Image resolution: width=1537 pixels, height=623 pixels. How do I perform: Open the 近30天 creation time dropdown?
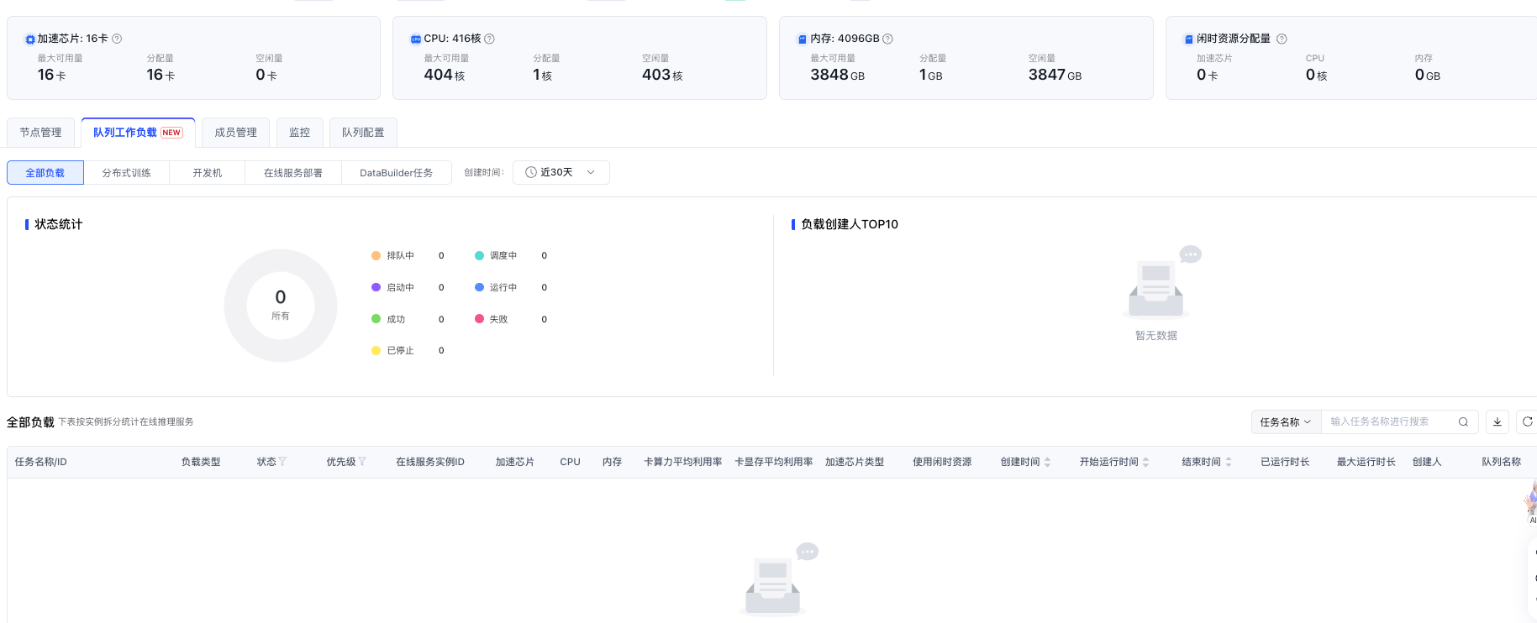561,172
